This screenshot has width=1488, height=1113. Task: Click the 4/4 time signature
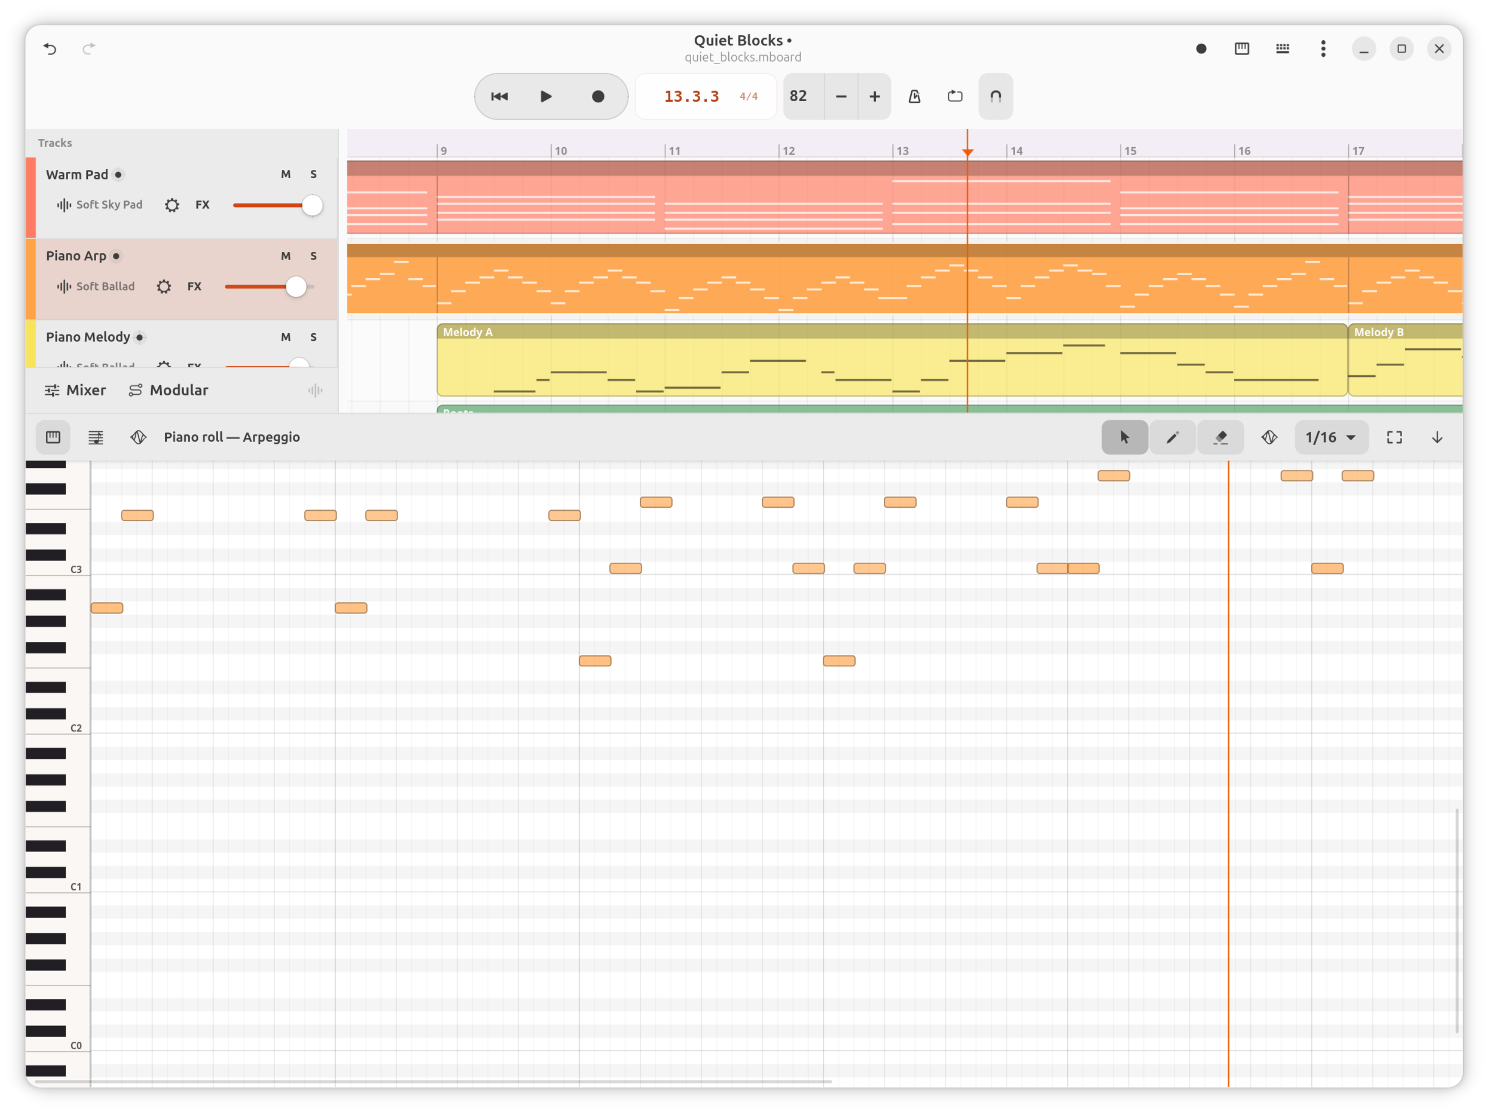click(x=749, y=96)
